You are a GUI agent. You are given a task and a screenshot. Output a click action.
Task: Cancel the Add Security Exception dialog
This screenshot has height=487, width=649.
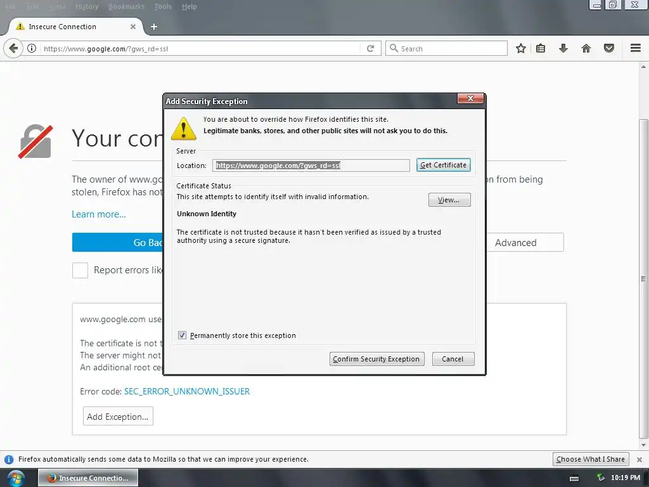(453, 359)
